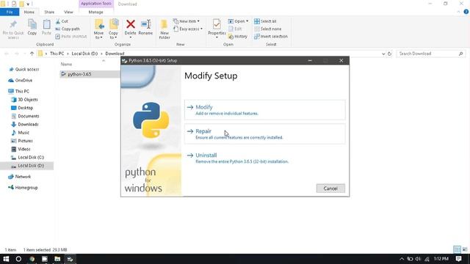Click the Search Download field
470x264 pixels.
431,54
